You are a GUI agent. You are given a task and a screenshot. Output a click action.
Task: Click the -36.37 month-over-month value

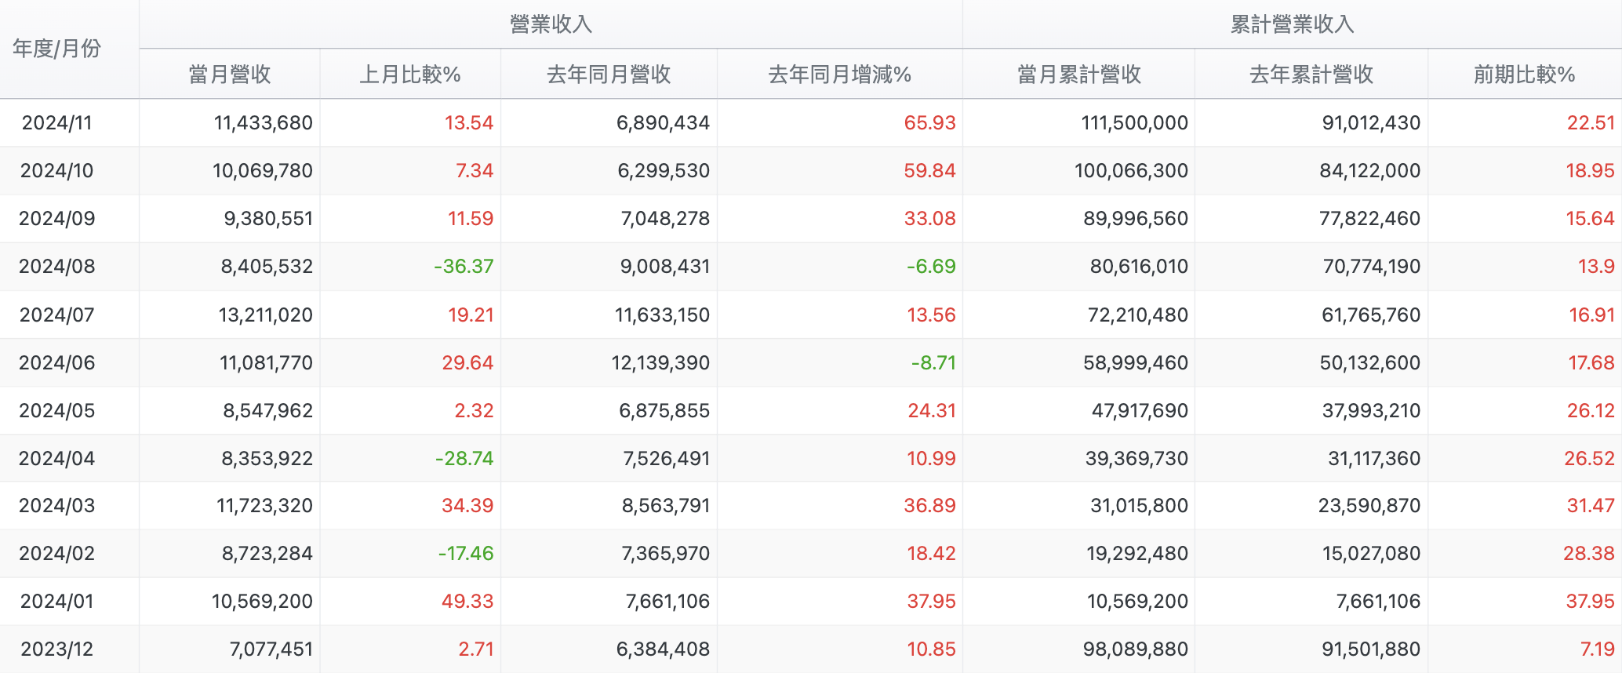tap(464, 267)
